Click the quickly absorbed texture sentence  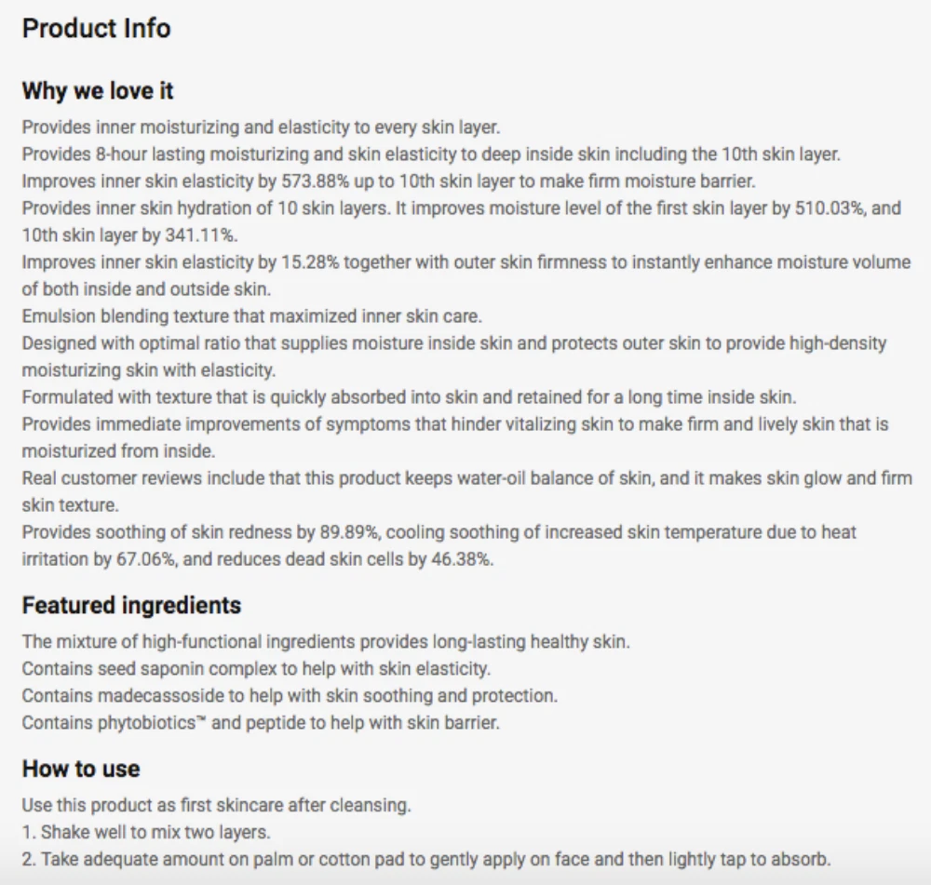[409, 397]
